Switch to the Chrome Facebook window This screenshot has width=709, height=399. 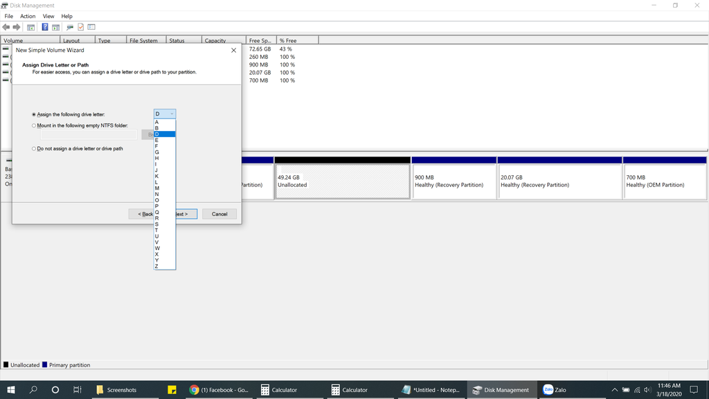[219, 389]
